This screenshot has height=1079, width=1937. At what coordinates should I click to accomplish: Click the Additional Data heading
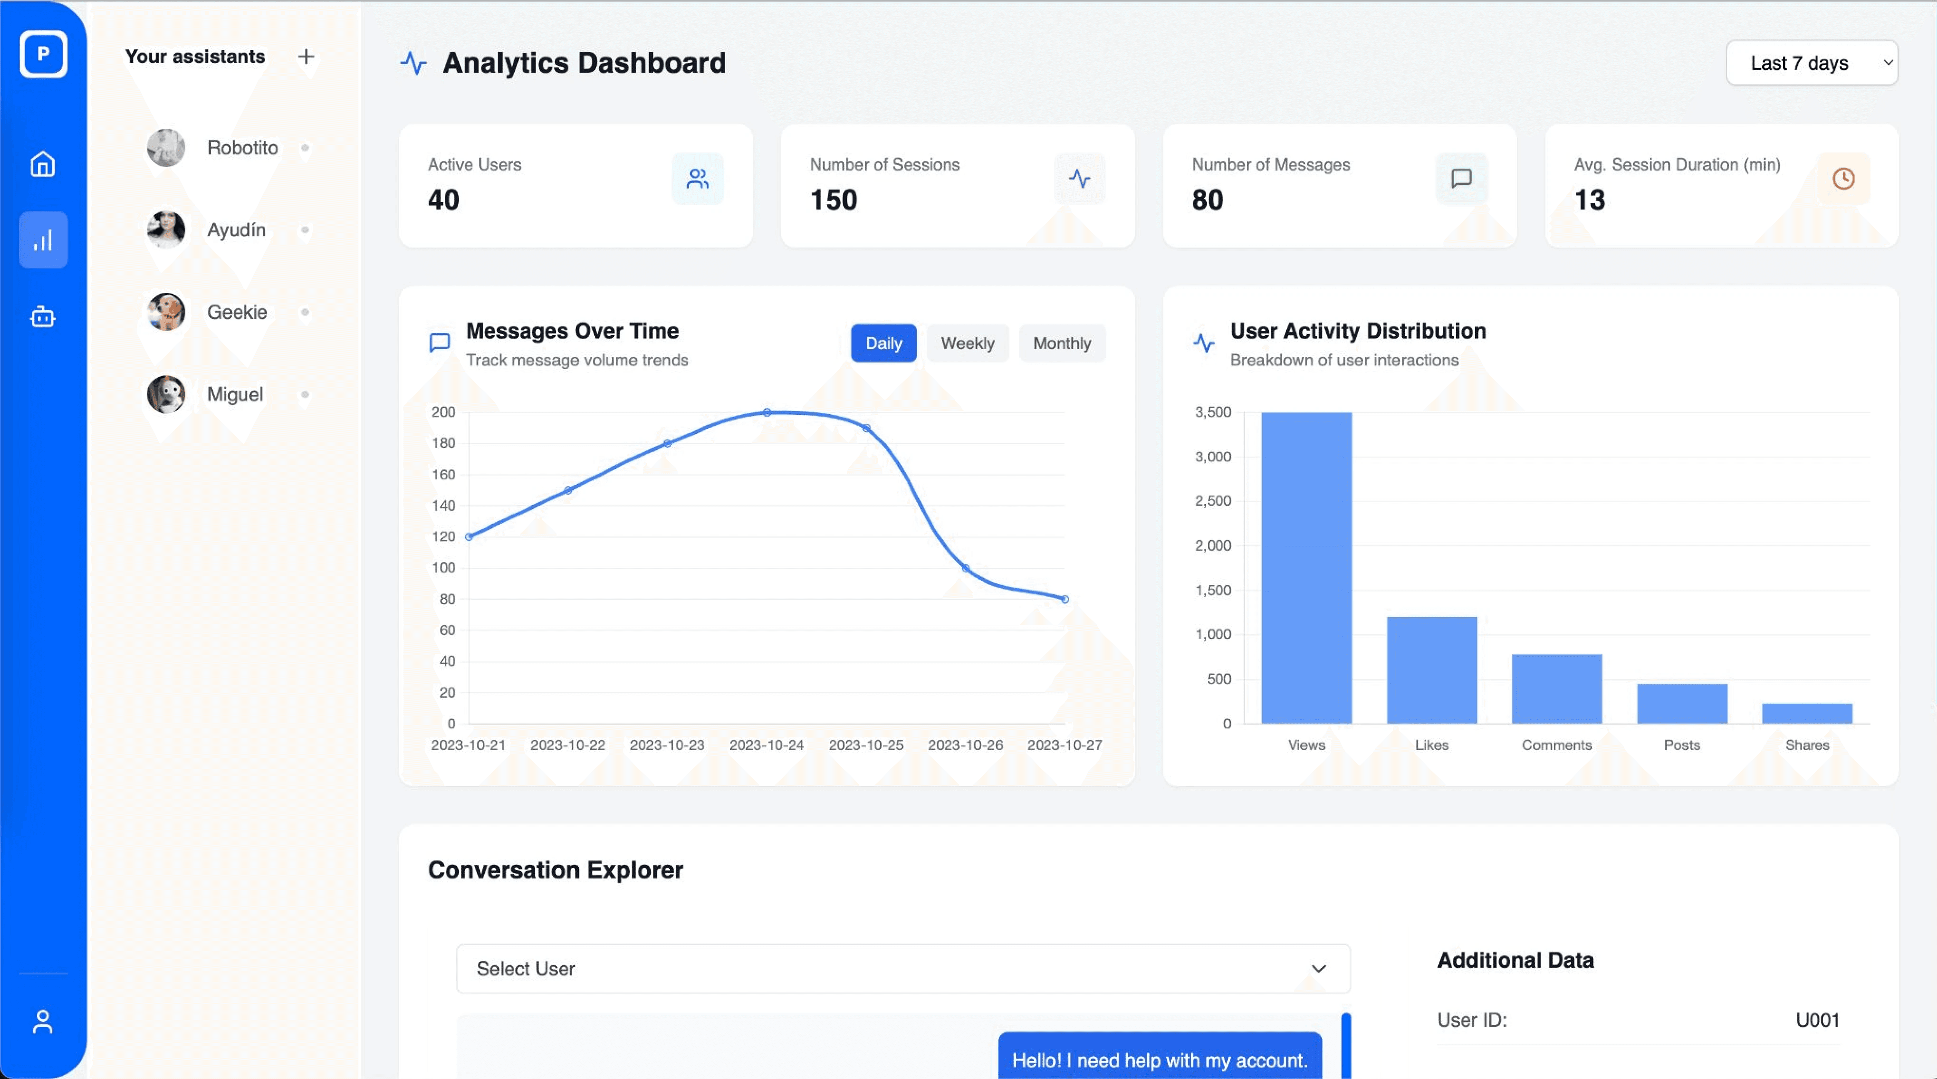(1515, 959)
